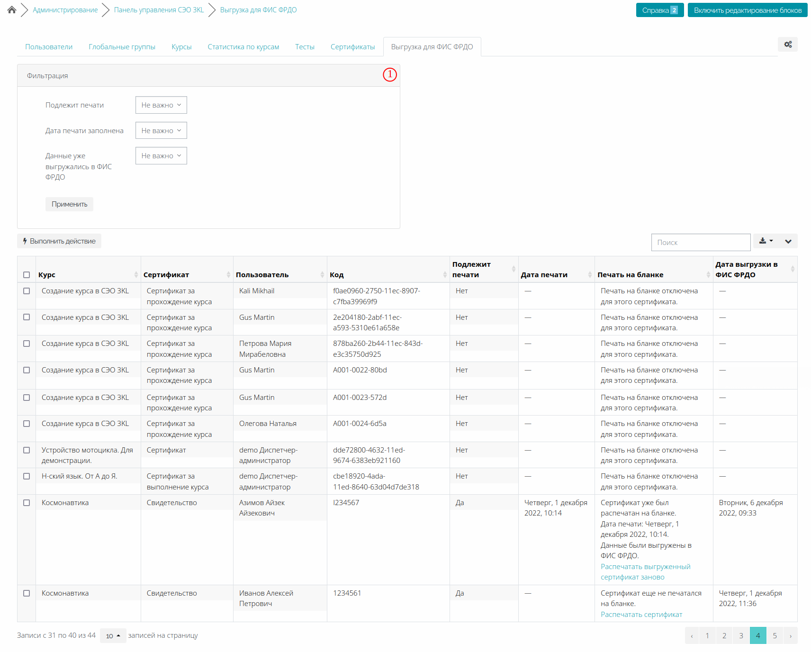Open the table export download menu
This screenshot has width=811, height=652.
(x=766, y=241)
